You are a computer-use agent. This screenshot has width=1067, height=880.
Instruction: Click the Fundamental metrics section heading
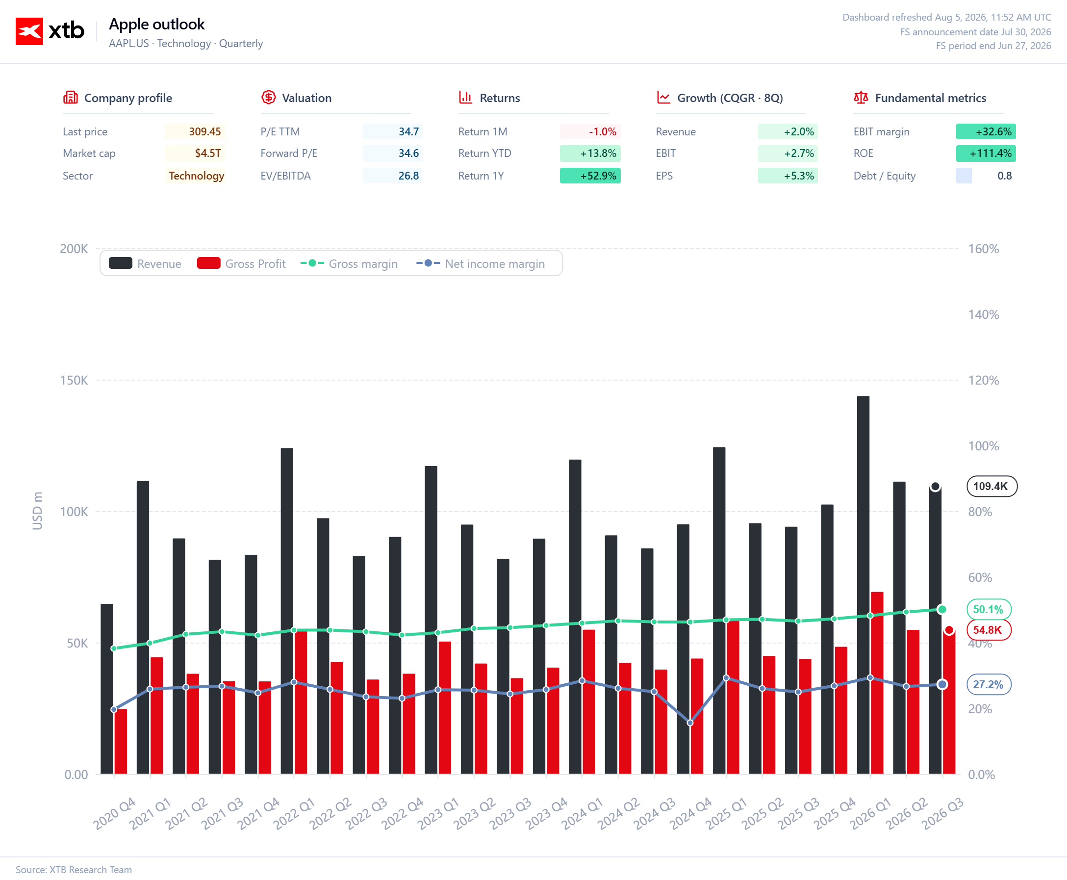(931, 98)
